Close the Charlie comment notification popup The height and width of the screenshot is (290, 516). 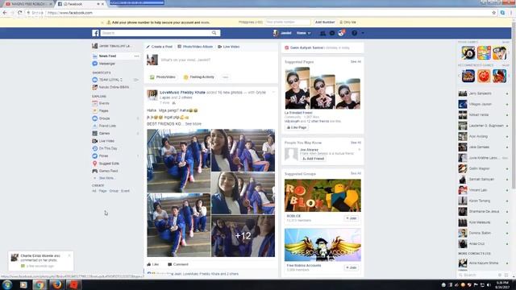click(69, 255)
